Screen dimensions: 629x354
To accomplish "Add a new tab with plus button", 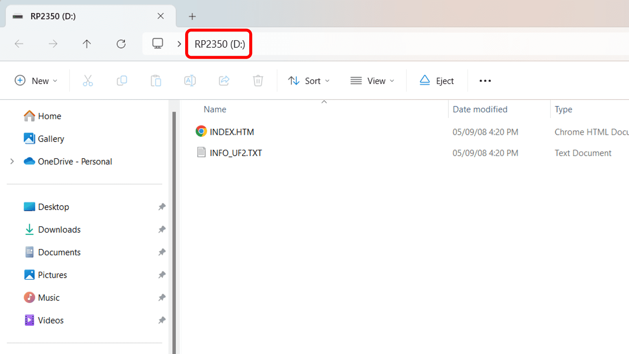I will click(192, 16).
